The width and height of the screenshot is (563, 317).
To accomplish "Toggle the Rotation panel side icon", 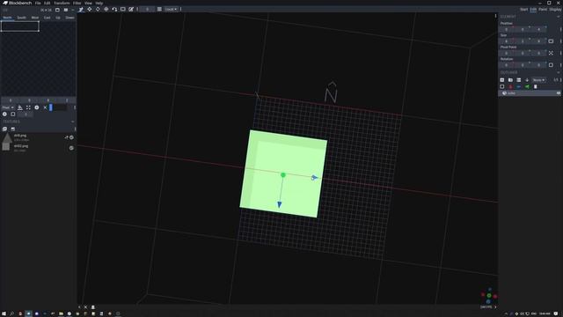I will 551,65.
